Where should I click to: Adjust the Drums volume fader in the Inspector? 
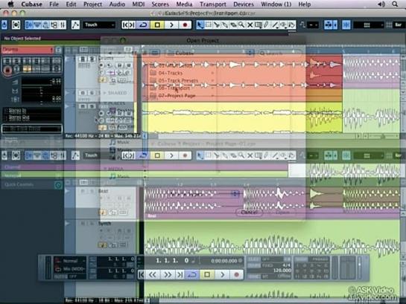[x=42, y=82]
